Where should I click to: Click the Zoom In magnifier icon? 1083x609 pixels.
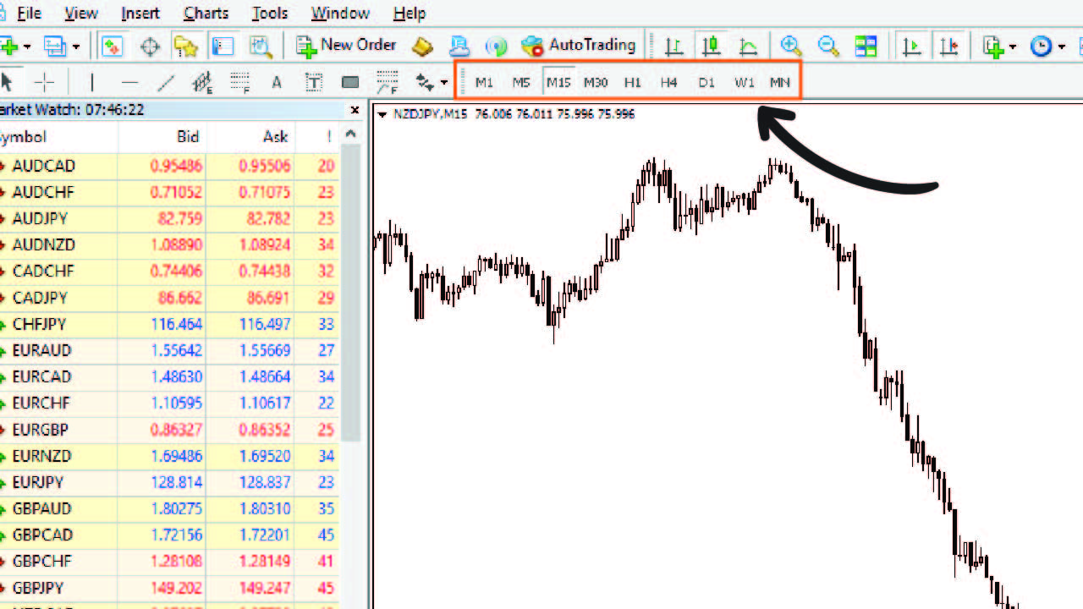[x=791, y=46]
